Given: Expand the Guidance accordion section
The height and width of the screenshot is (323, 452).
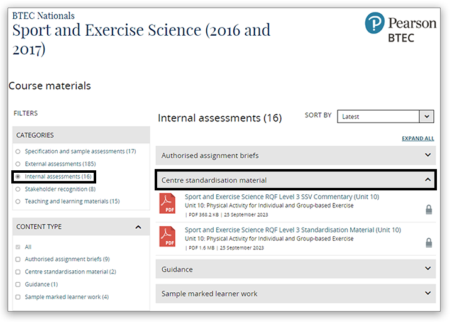Looking at the screenshot, I should coord(295,270).
